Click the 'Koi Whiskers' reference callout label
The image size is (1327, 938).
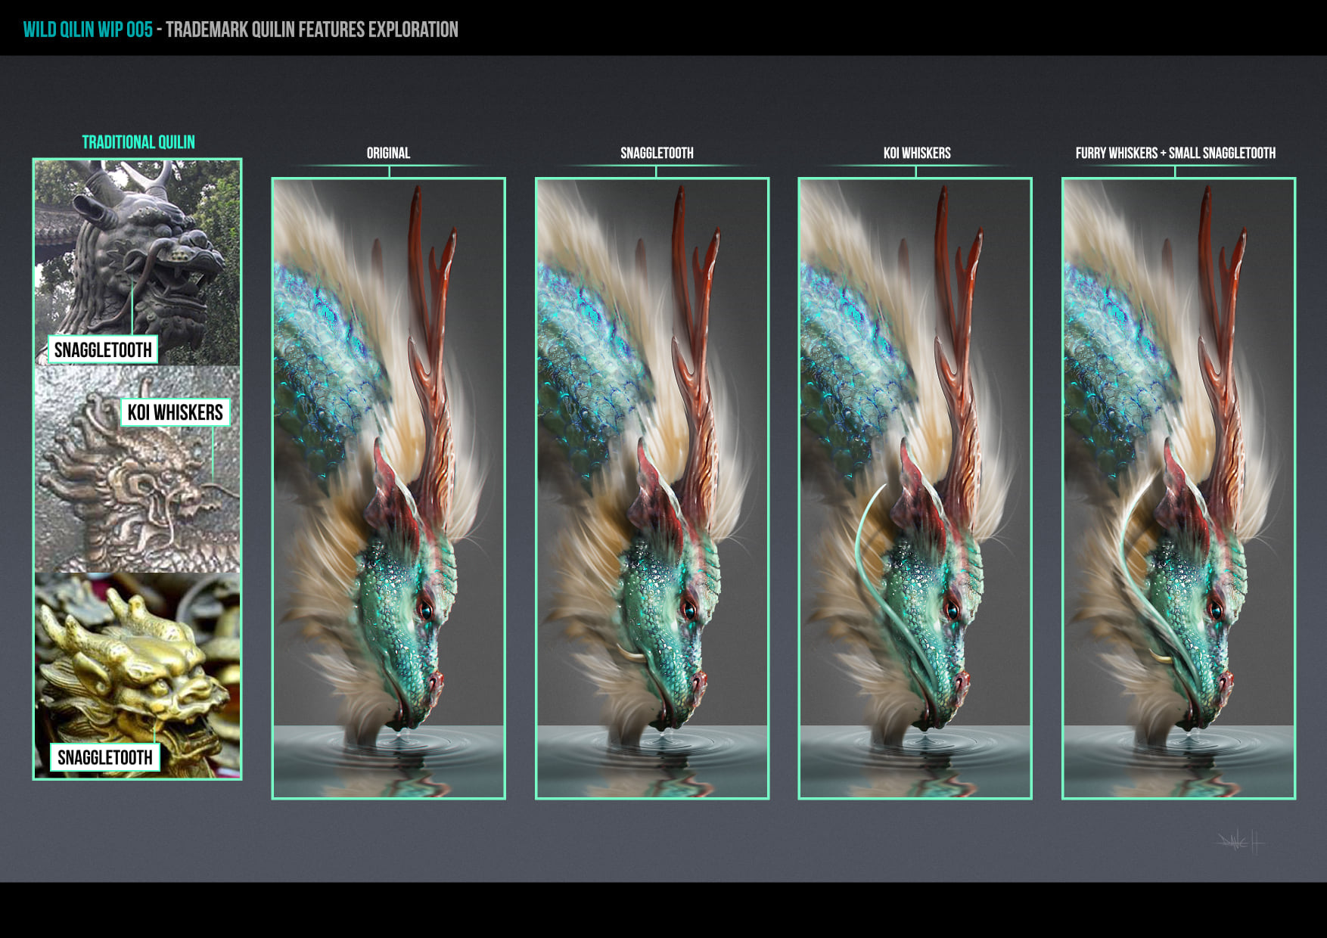176,412
